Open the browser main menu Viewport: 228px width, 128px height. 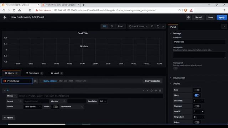pos(224,10)
